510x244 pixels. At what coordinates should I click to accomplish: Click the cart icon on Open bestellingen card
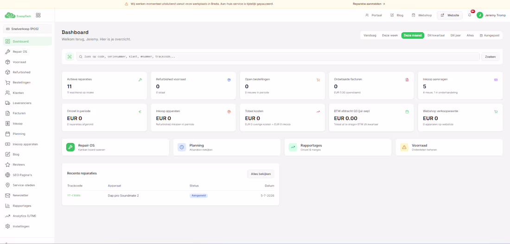[x=318, y=80]
